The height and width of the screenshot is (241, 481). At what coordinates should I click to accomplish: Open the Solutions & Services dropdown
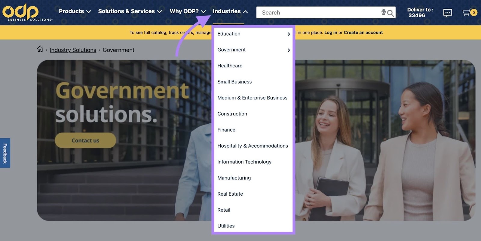point(130,11)
